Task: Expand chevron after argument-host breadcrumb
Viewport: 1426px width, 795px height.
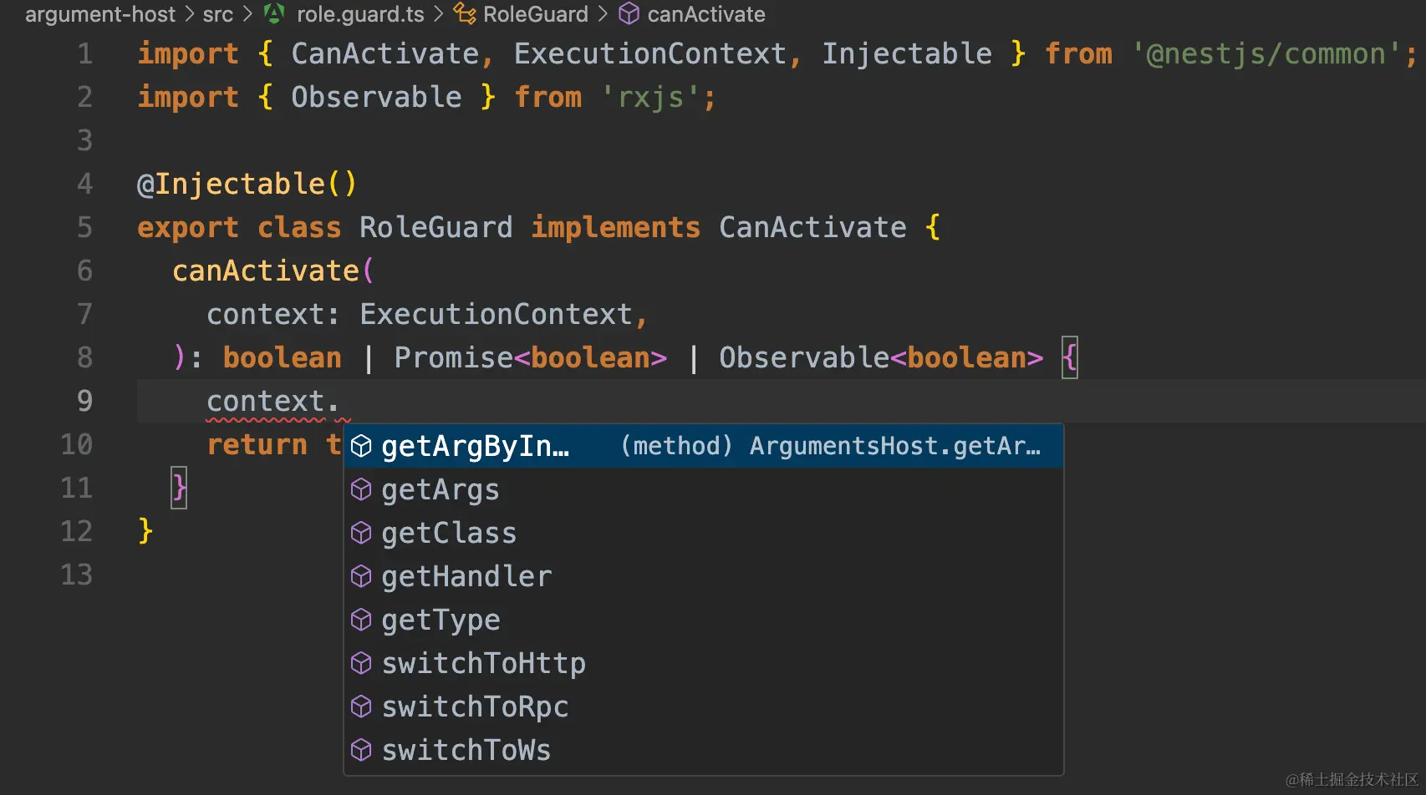Action: click(190, 14)
